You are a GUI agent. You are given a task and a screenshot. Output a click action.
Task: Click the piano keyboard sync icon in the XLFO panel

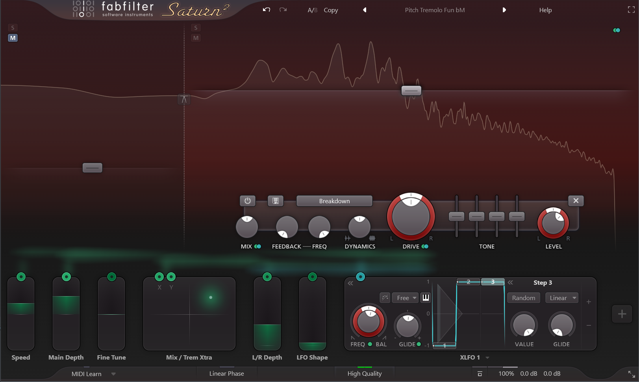(x=426, y=298)
